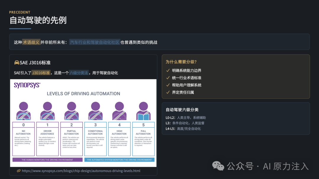Open the synopsys.com autonomous-driving-levels link
This screenshot has height=179, width=319.
(x=81, y=171)
